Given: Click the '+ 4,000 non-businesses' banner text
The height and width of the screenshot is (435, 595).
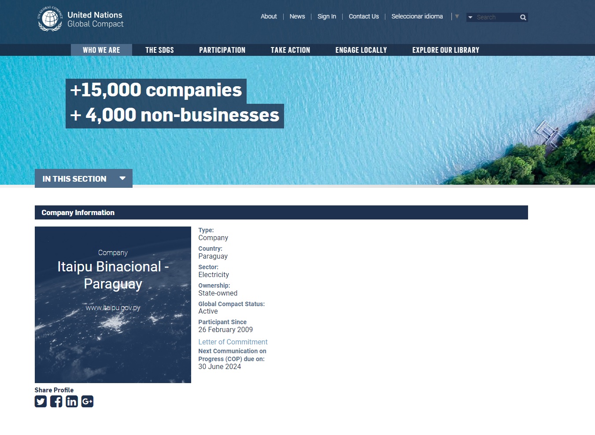Looking at the screenshot, I should [x=175, y=116].
